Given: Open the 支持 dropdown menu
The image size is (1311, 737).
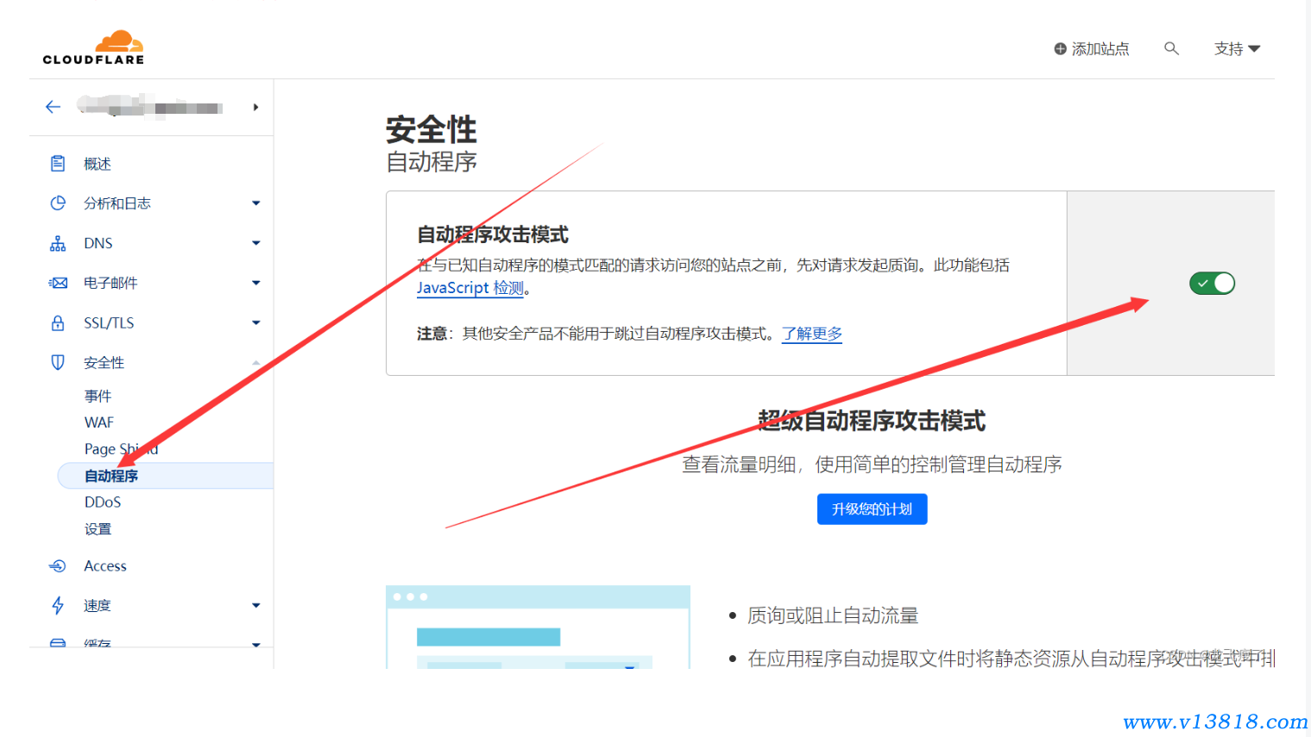Looking at the screenshot, I should tap(1237, 49).
